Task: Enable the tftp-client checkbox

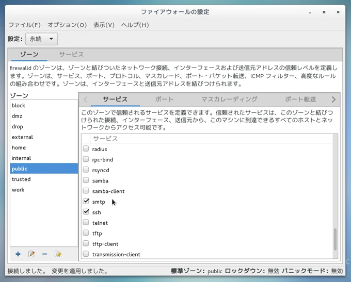Action: pos(86,243)
